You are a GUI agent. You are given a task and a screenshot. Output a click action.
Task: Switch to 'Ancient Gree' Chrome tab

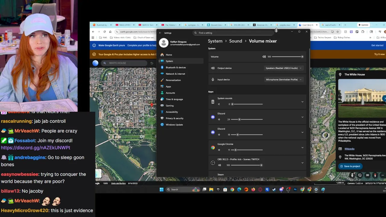pos(216,25)
